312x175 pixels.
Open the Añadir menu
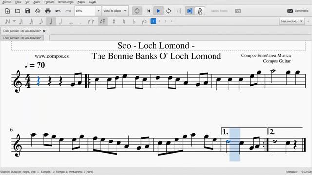(x=37, y=2)
